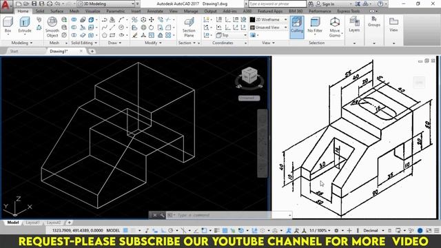The height and width of the screenshot is (248, 441).
Task: Click the ViewCube in the drawing area
Action: coord(249,75)
